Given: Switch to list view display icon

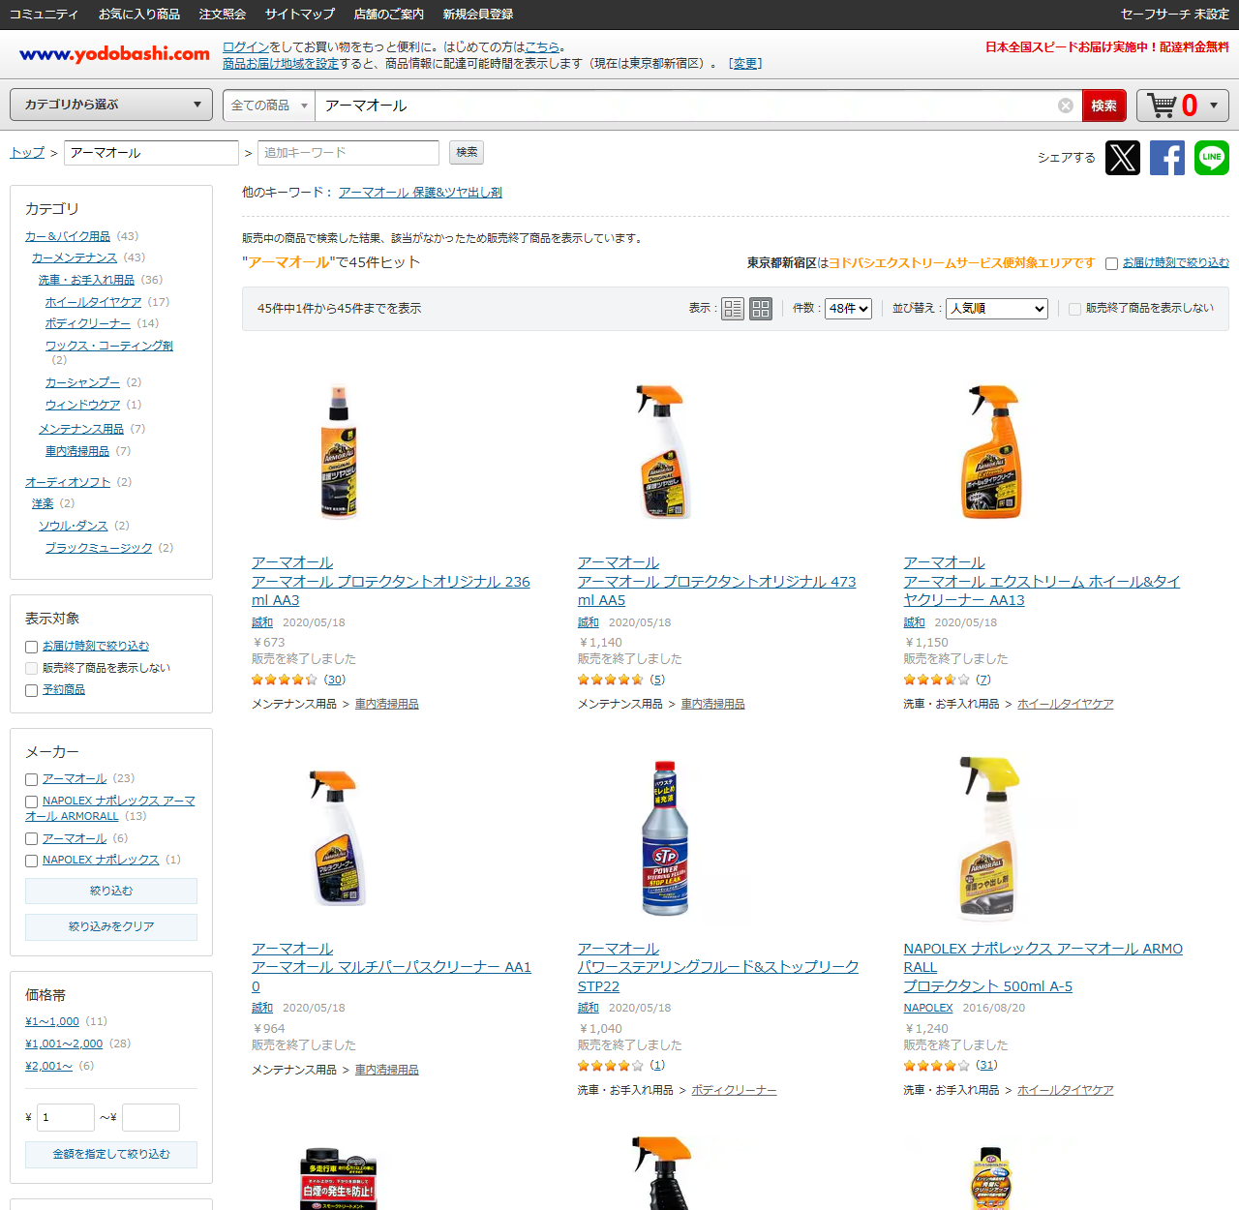Looking at the screenshot, I should pyautogui.click(x=733, y=309).
